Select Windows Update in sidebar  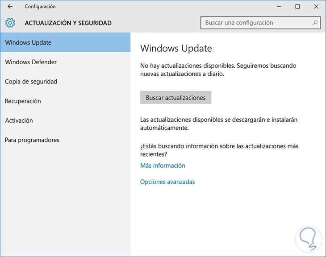(x=65, y=42)
